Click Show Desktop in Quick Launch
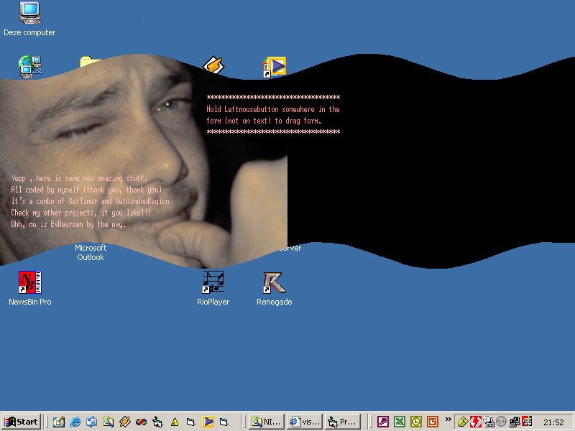The image size is (575, 431). (59, 422)
